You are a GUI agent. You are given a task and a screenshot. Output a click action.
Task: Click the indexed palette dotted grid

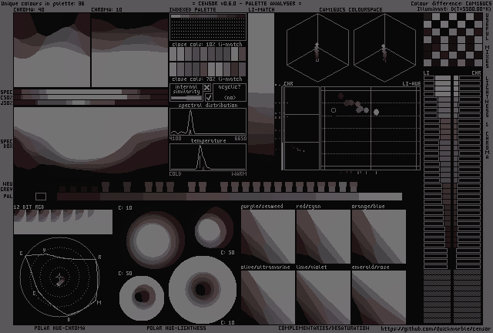(x=208, y=27)
